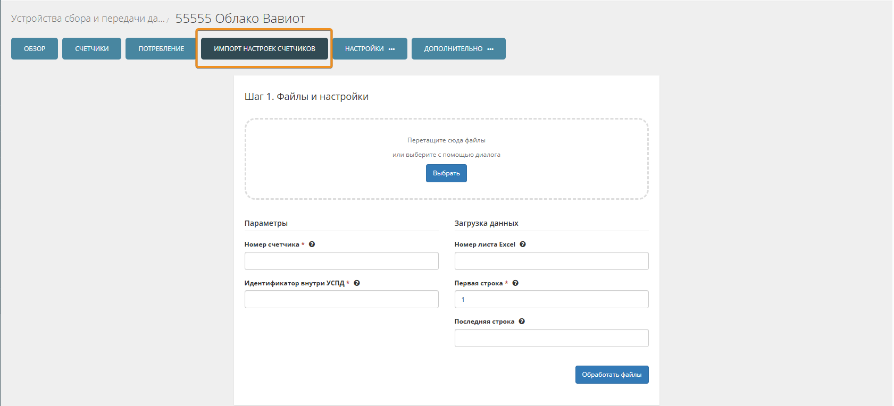Image resolution: width=894 pixels, height=406 pixels.
Task: Click help icon beside Идентификатор внутри УСПД
Action: pos(357,283)
